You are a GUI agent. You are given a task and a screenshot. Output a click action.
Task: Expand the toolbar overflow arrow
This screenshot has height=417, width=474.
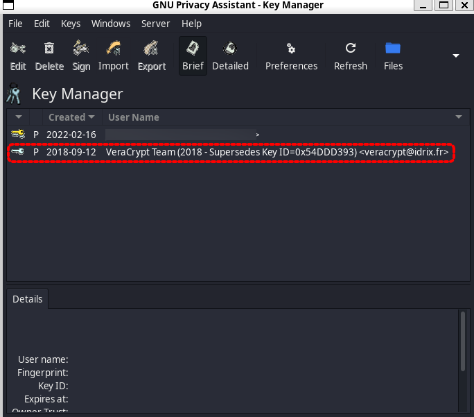click(x=456, y=56)
